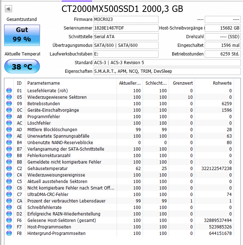Select the Schreibfehlerrate parameter name
243x245 pixels.
(x=44, y=207)
